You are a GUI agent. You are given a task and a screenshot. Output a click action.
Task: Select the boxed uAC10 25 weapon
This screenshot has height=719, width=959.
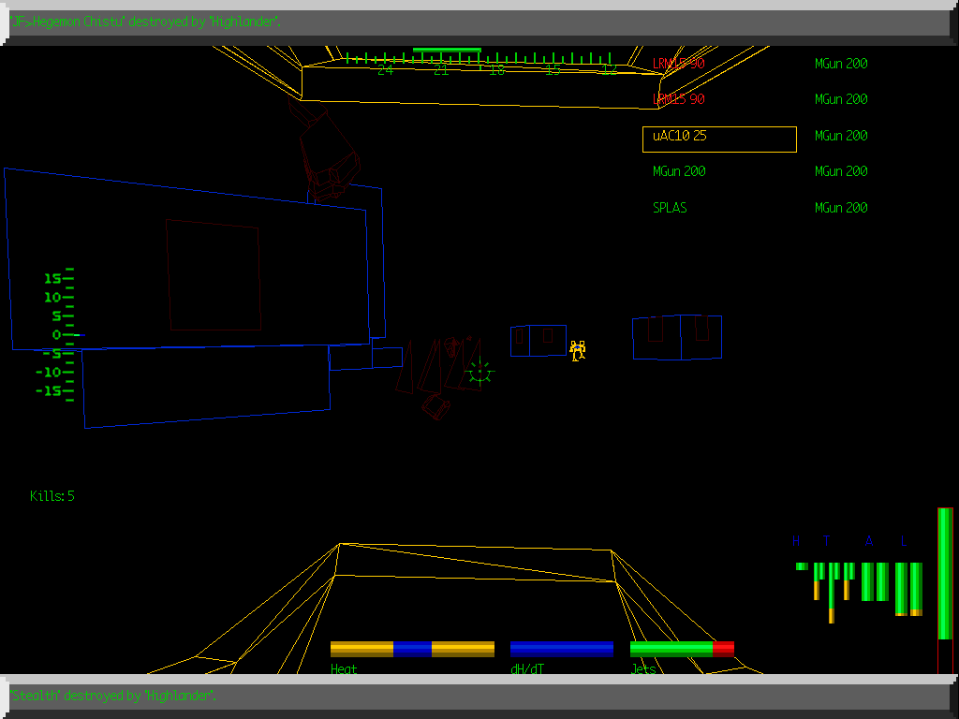[x=719, y=139]
